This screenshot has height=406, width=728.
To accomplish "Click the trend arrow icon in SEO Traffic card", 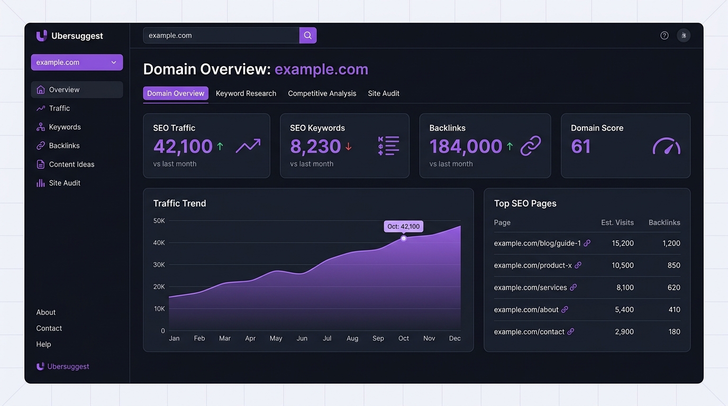I will tap(248, 146).
